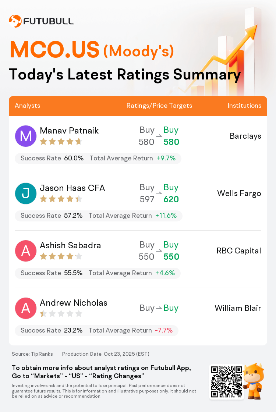The height and width of the screenshot is (412, 276).
Task: Click the Ratings/Price Targets column header
Action: pyautogui.click(x=159, y=106)
